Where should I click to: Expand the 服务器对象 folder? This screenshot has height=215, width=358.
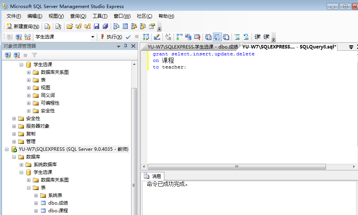click(14, 126)
